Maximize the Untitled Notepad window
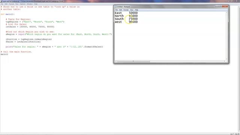Screen dimensions: 240x135 click(220, 6)
